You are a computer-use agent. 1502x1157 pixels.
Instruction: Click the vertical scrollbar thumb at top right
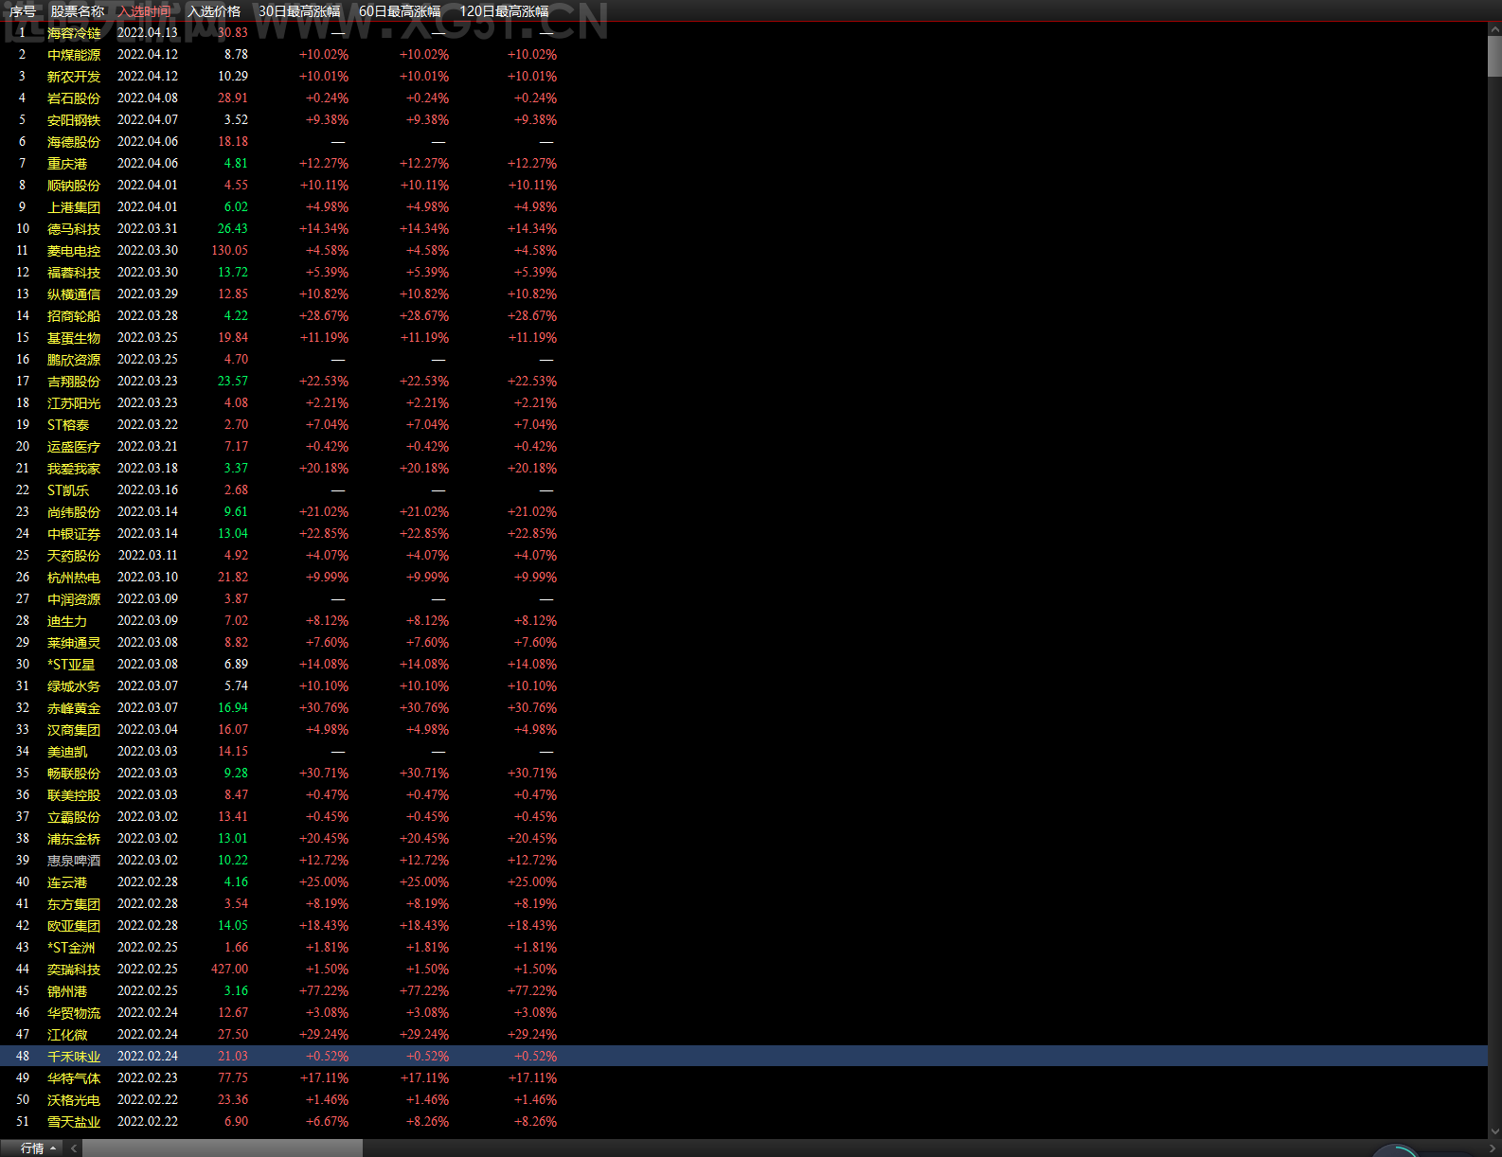coord(1494,56)
